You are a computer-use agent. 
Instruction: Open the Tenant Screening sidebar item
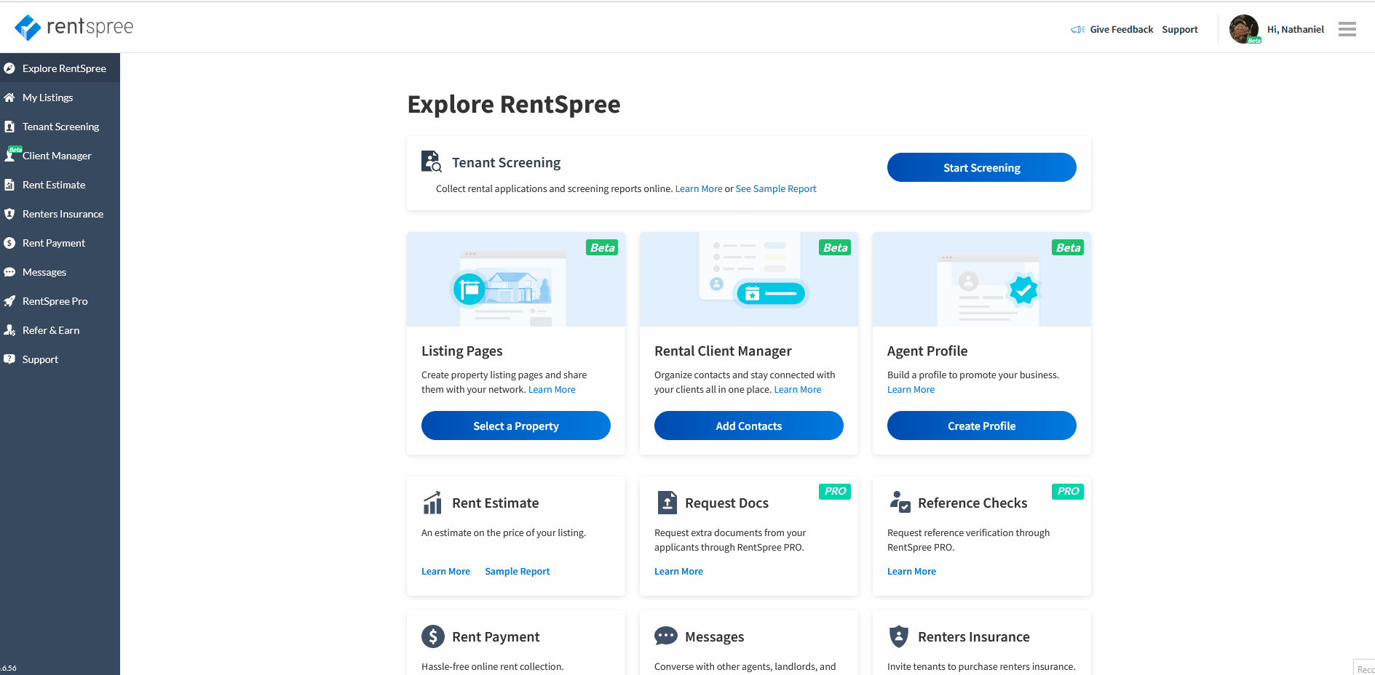click(60, 127)
